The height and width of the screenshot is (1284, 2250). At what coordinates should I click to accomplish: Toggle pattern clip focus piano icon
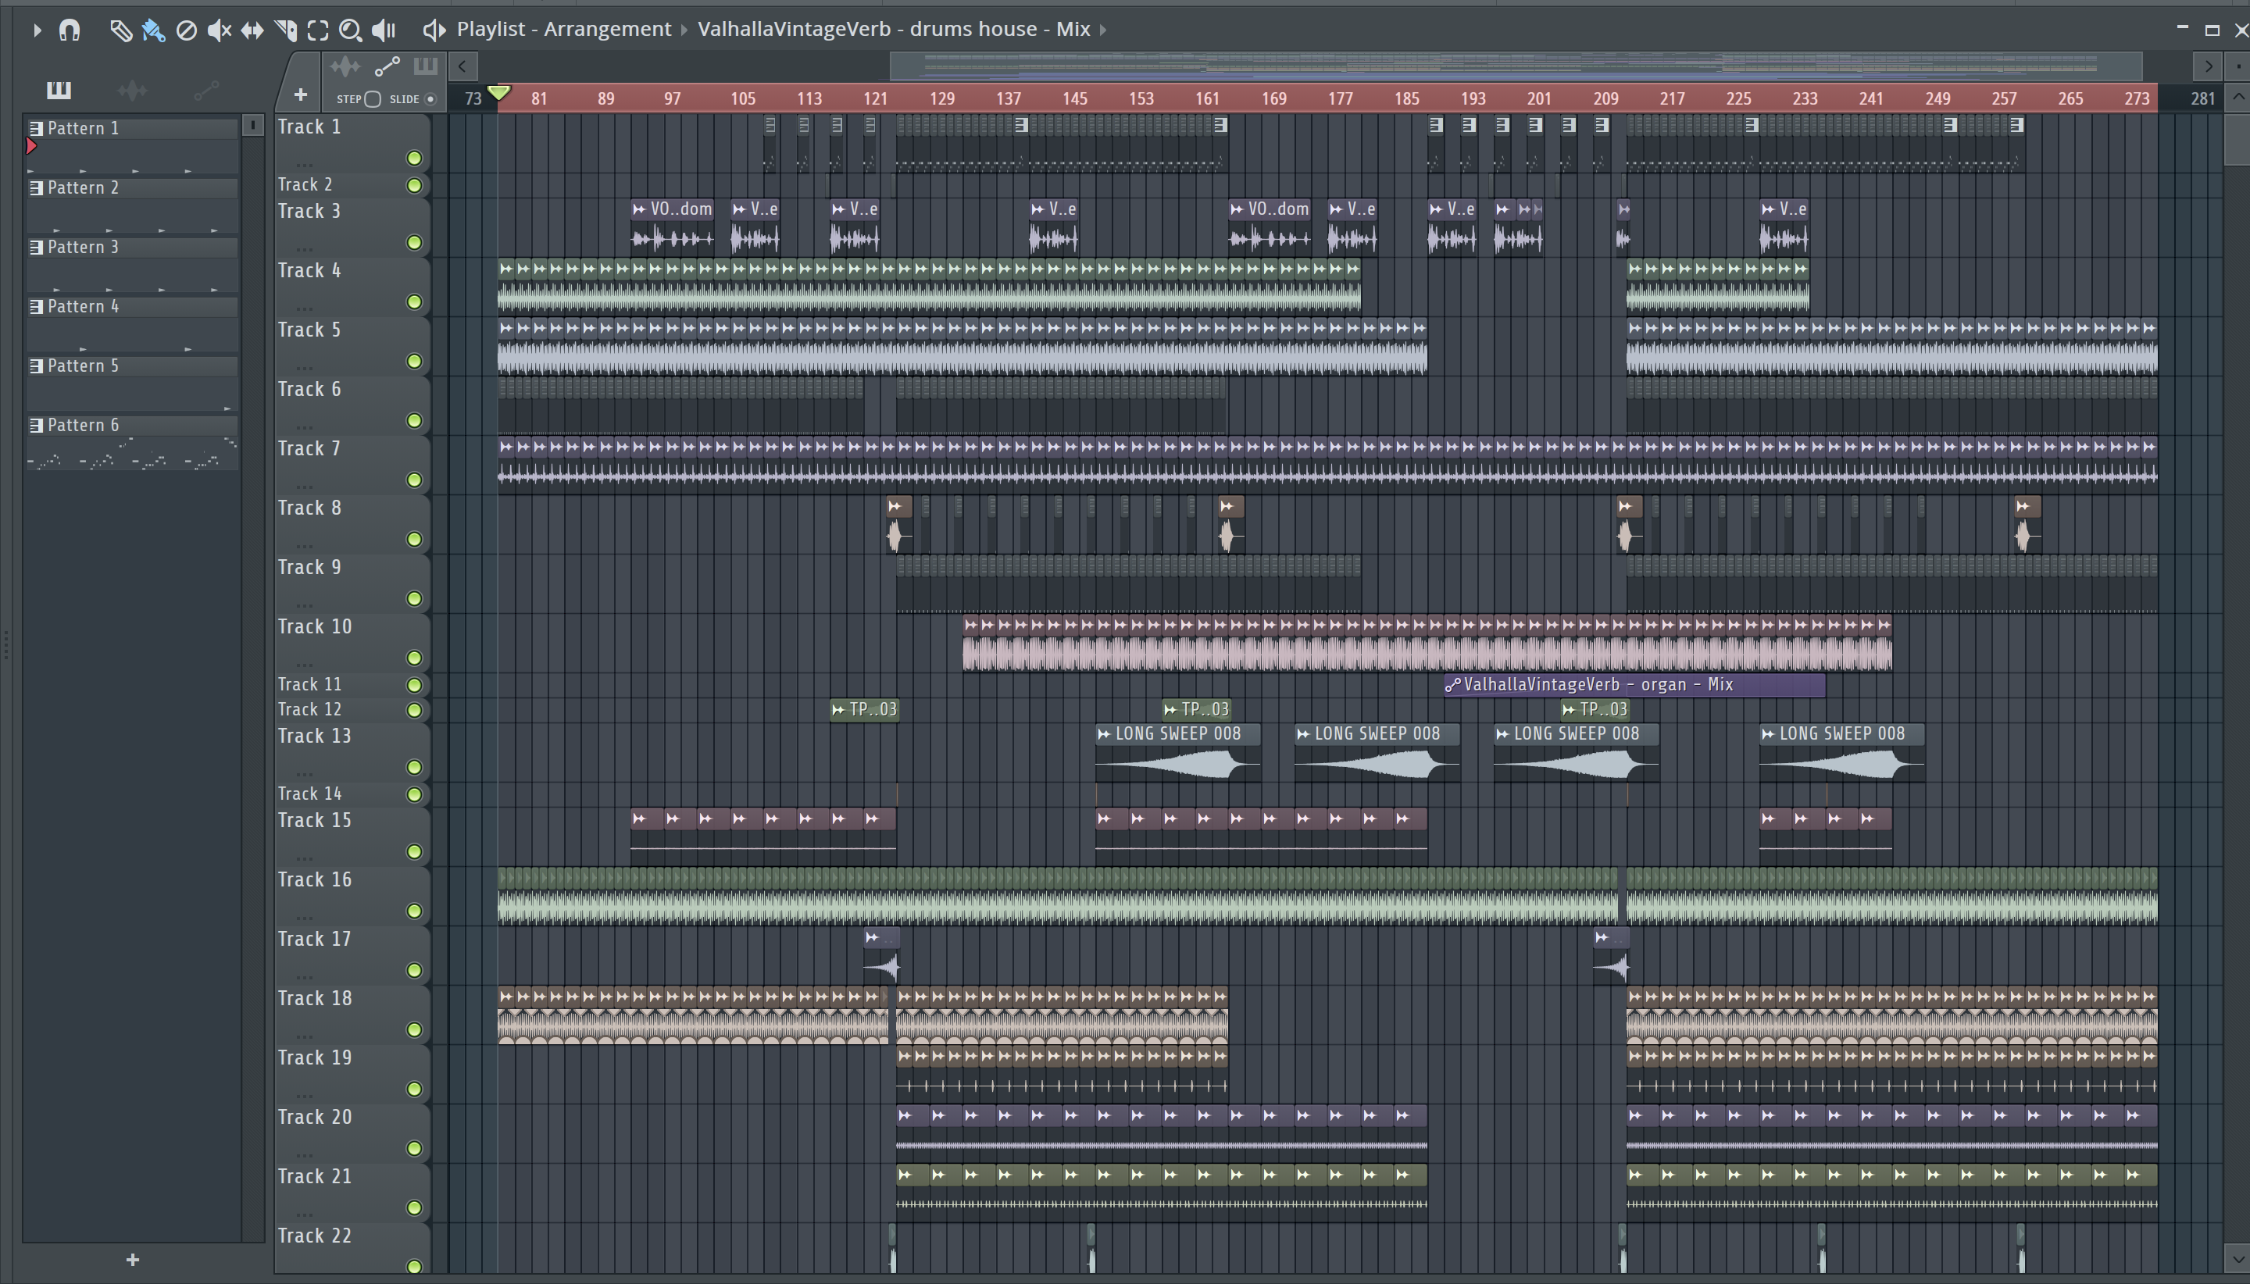(x=425, y=66)
